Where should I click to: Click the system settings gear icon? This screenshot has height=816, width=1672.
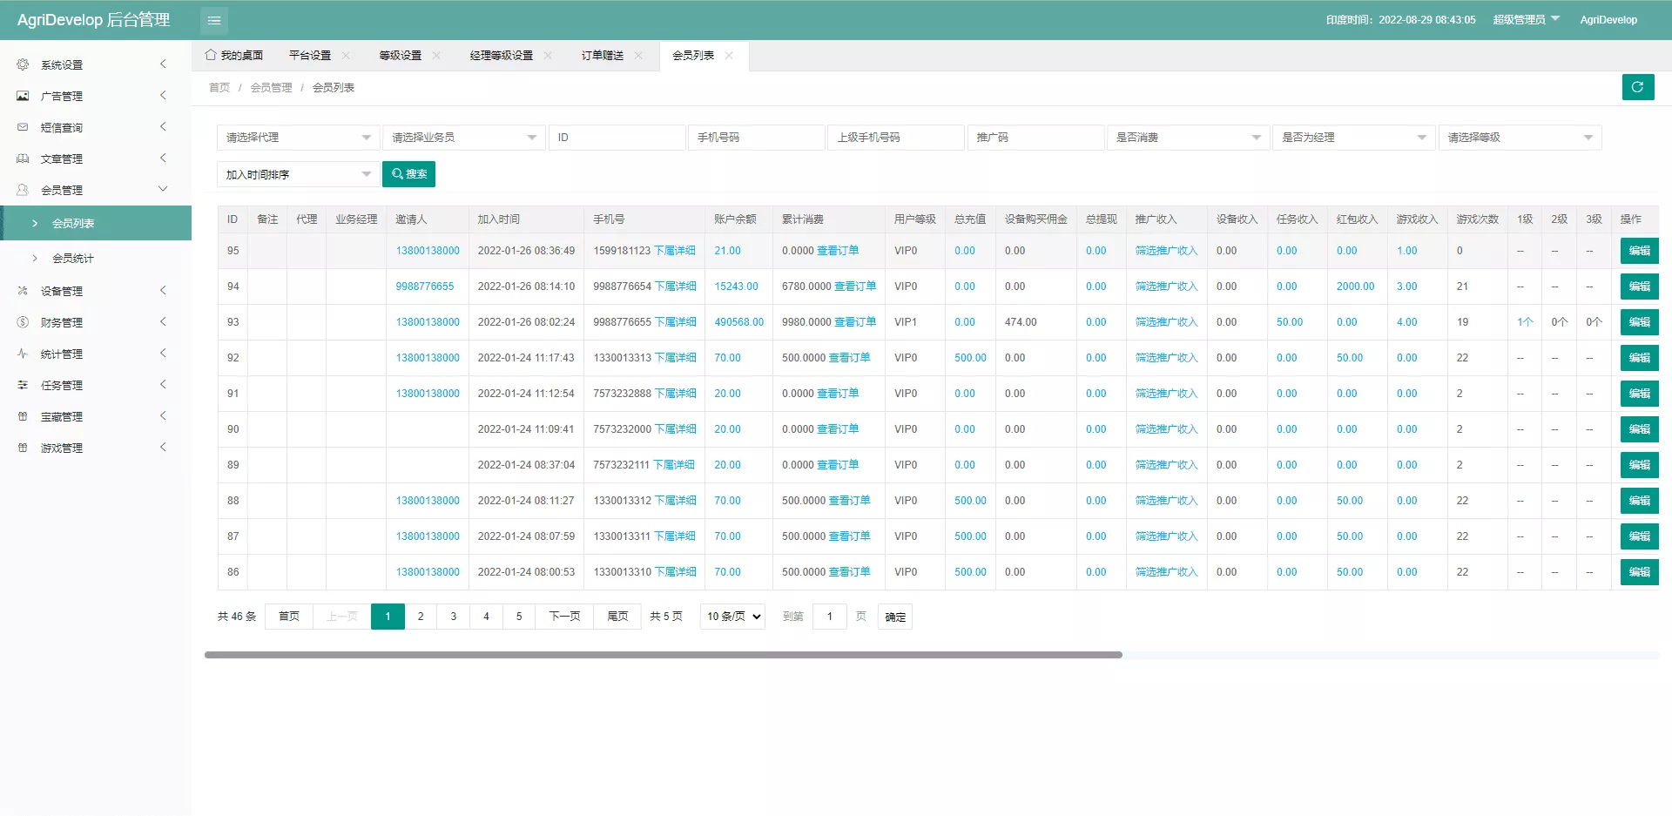point(23,64)
